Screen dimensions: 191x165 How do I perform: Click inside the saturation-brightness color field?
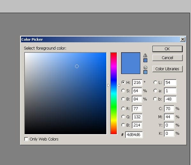[65, 93]
